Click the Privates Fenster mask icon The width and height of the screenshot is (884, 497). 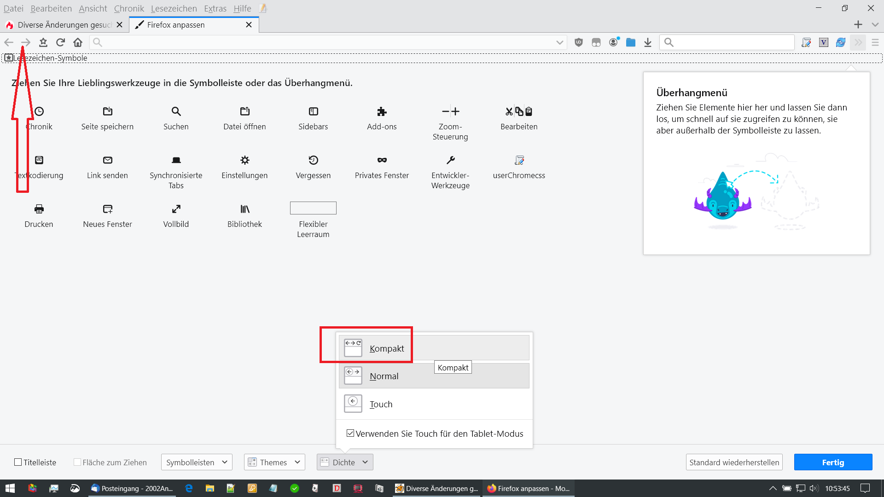tap(382, 160)
